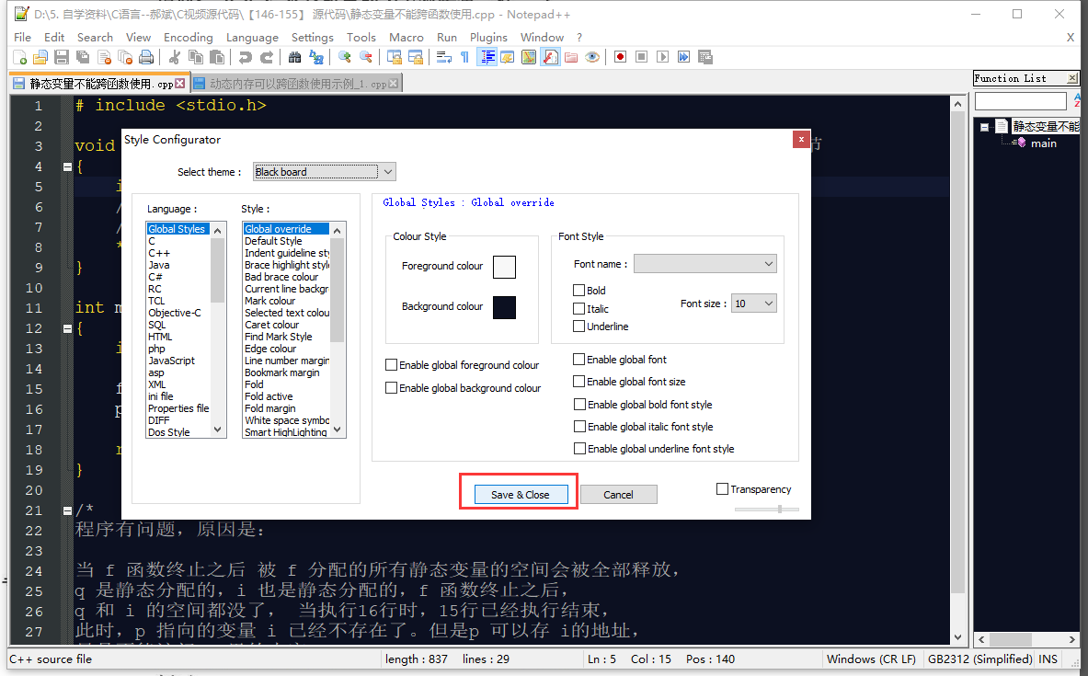Screen dimensions: 1088x676
Task: Click the Save All toolbar icon
Action: [x=83, y=58]
